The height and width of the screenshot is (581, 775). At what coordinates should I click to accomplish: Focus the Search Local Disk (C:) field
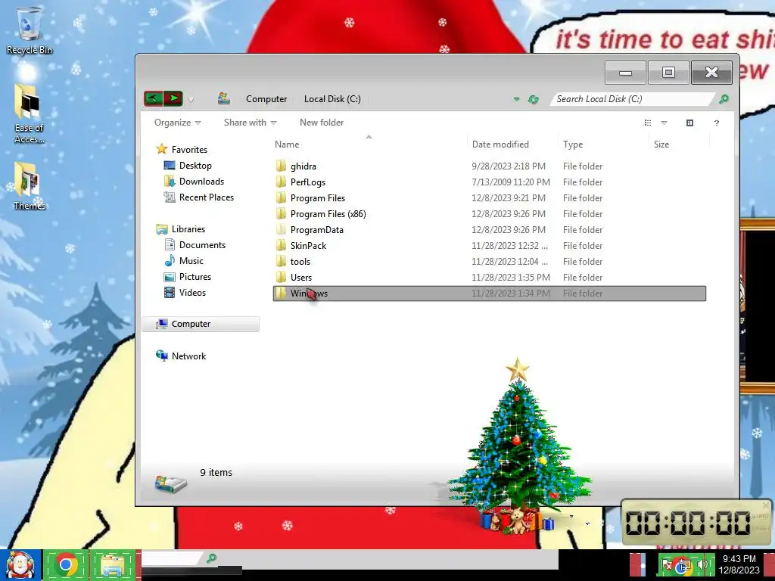point(631,99)
